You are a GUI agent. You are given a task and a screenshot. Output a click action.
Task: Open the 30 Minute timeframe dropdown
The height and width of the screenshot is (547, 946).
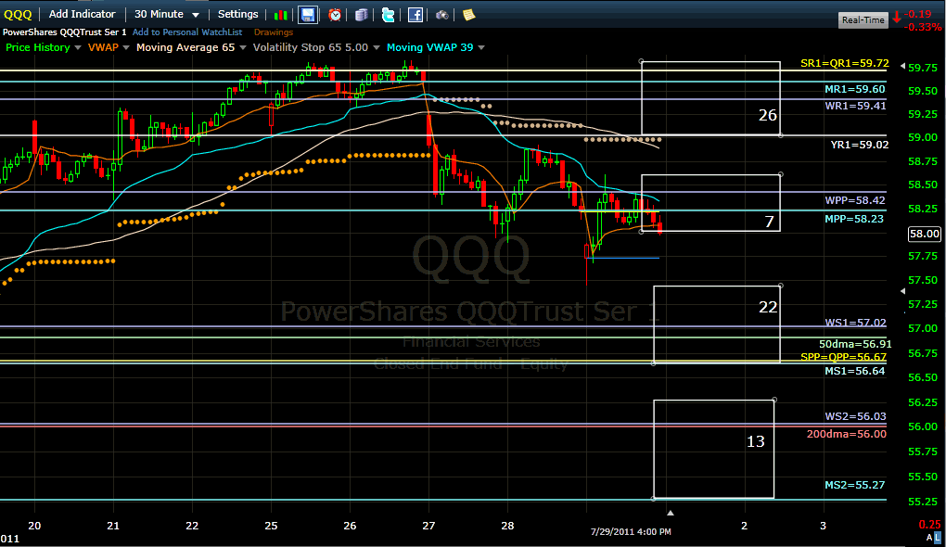pos(167,14)
